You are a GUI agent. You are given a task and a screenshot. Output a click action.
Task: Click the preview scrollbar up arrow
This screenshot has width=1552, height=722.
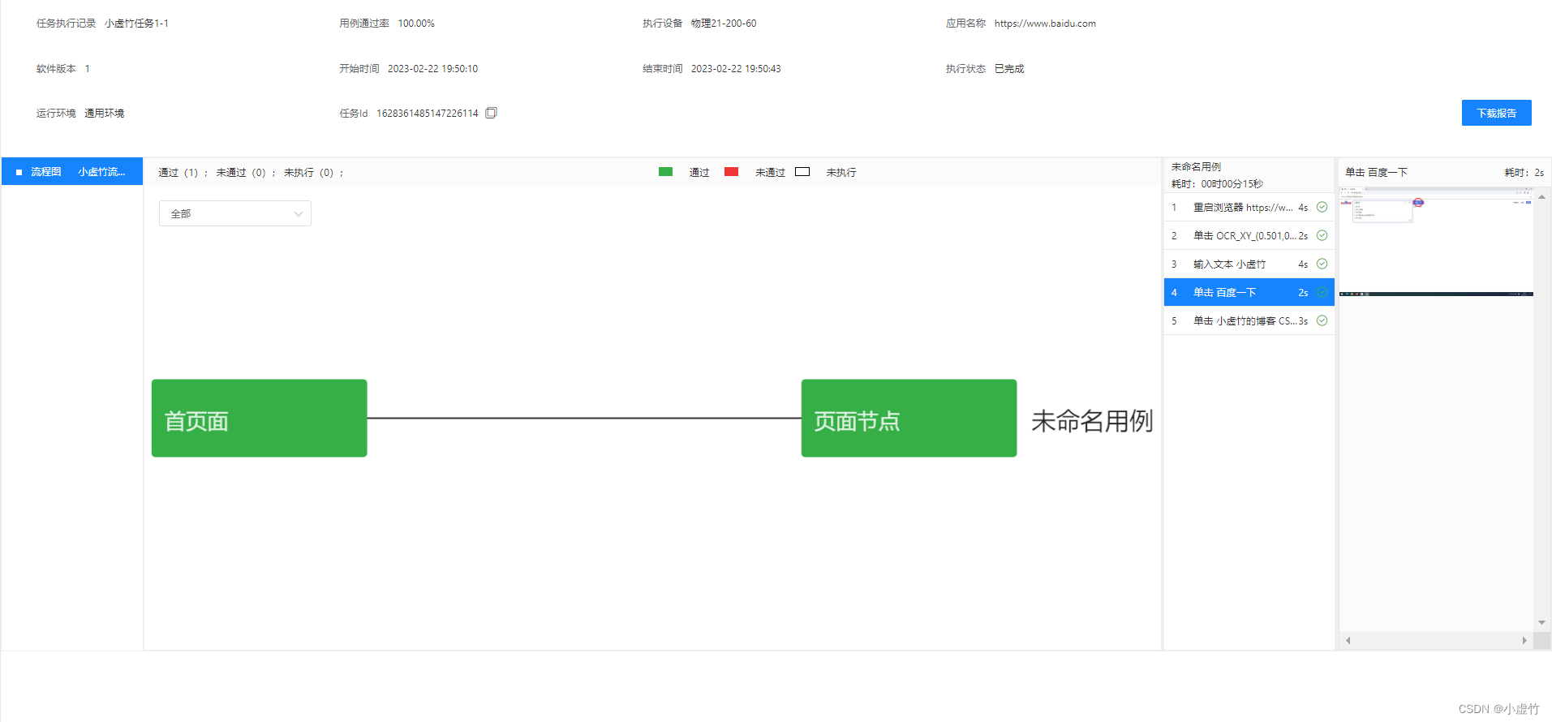(1541, 196)
